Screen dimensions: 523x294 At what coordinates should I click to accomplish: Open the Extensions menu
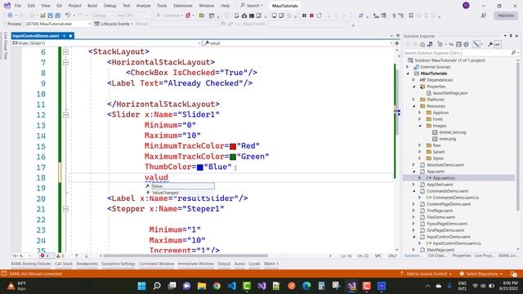(183, 6)
